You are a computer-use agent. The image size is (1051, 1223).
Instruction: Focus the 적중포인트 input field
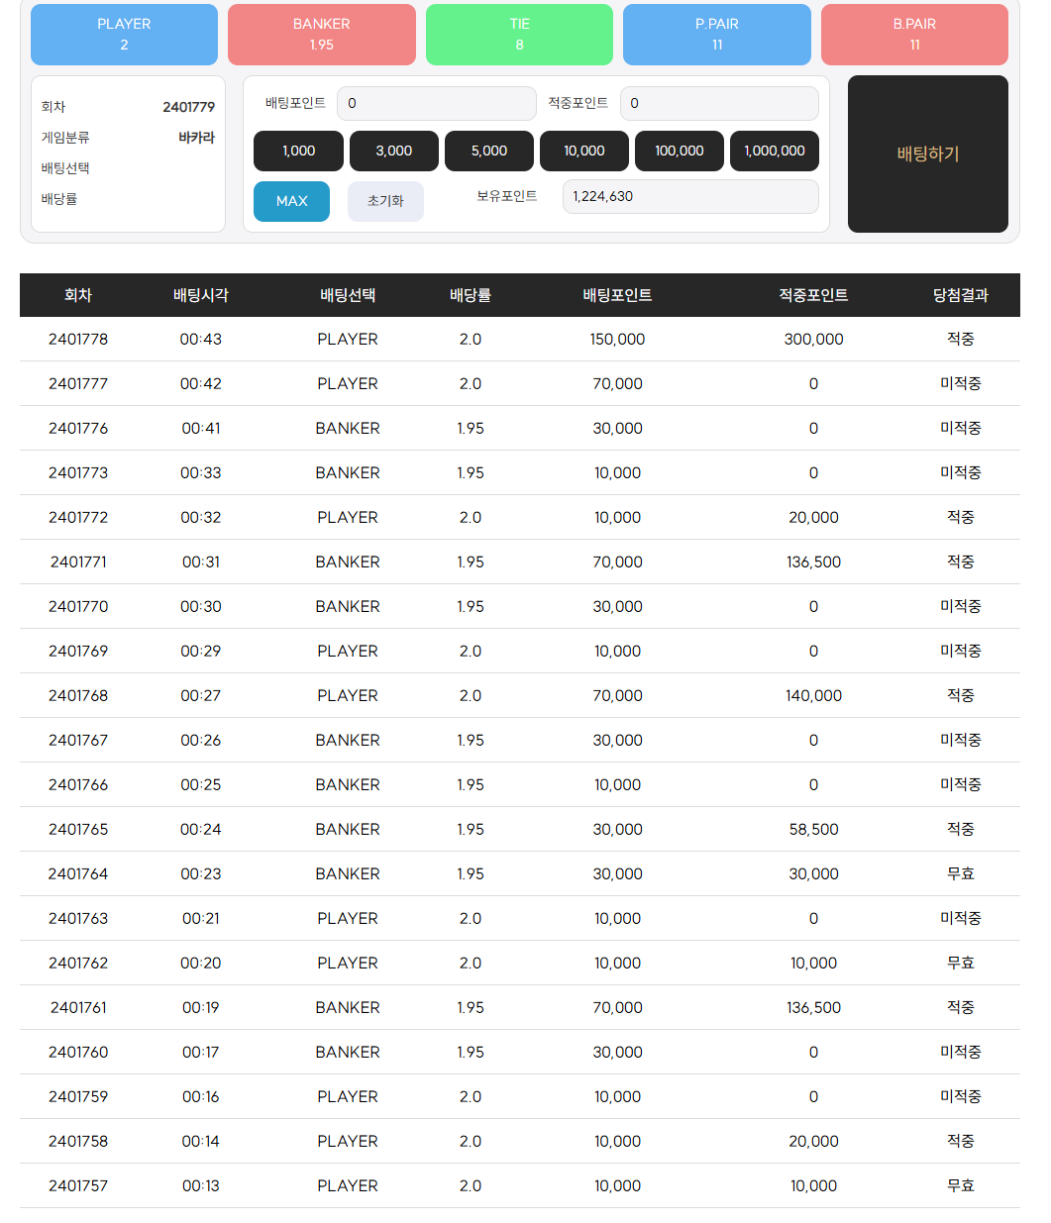tap(719, 103)
